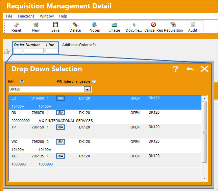Screen dimensions: 218x191
Task: Click the RN order type cell
Action: 14,113
